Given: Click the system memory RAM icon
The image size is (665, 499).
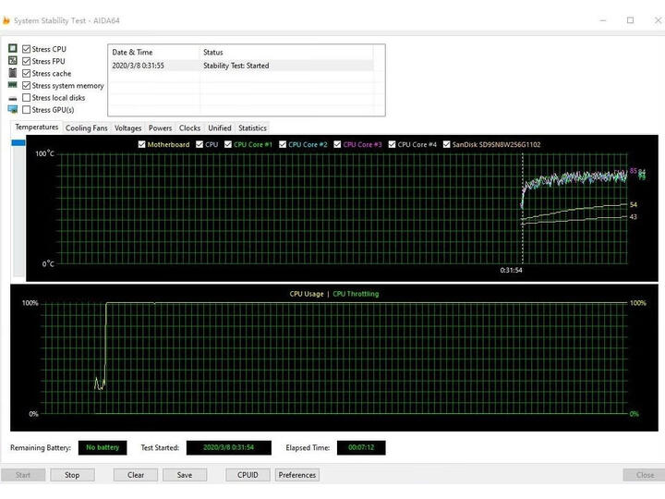Looking at the screenshot, I should (13, 85).
